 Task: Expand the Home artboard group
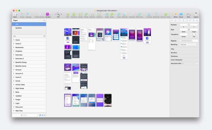[x=14, y=40]
